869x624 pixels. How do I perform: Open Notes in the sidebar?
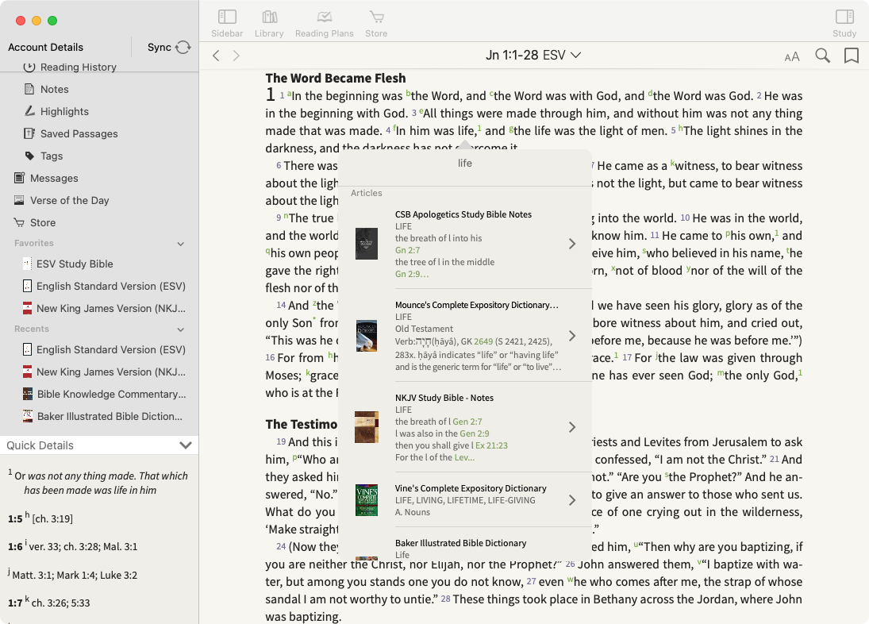pyautogui.click(x=54, y=89)
